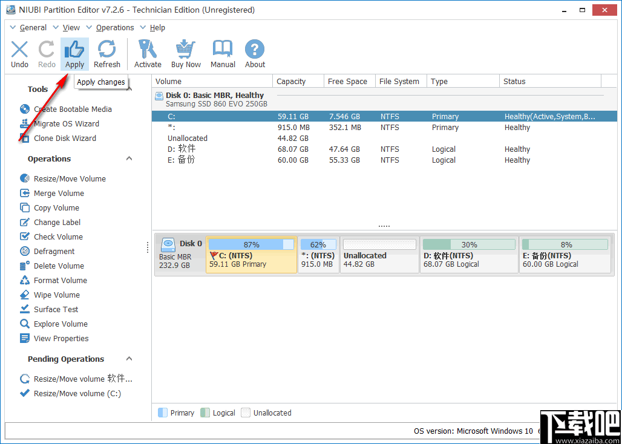This screenshot has height=444, width=622.
Task: Open the About dialog
Action: 254,53
